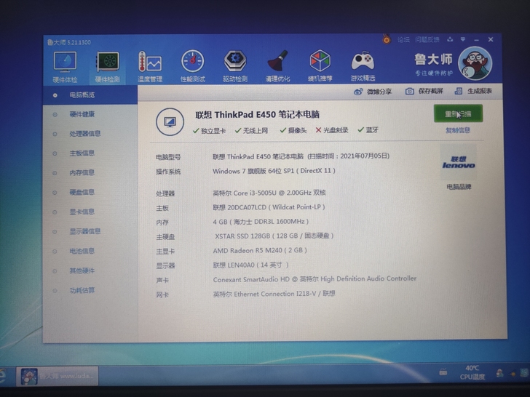Click the 电脑品牌 label under the logo
This screenshot has height=397, width=530.
(459, 187)
